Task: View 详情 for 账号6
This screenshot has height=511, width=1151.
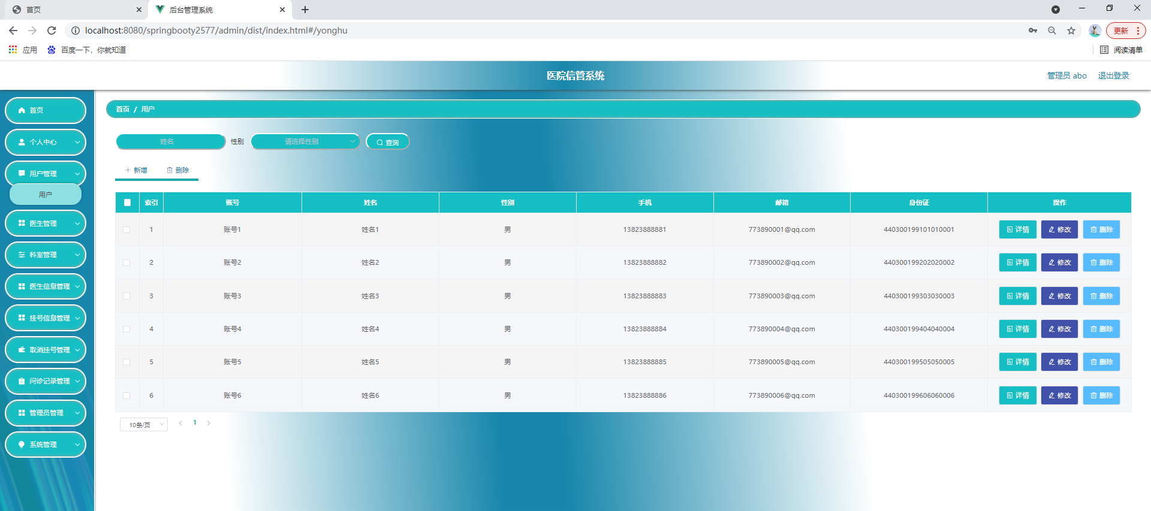Action: pos(1017,395)
